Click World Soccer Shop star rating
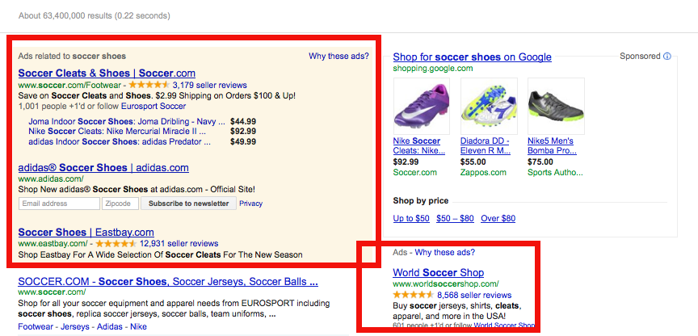The width and height of the screenshot is (698, 336). tap(413, 295)
